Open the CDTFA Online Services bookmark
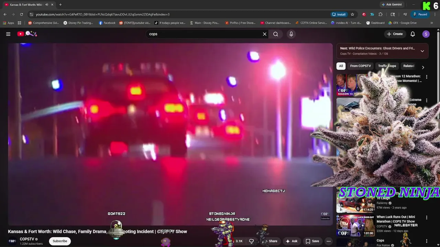Screen dimensions: 440x247 point(311,23)
